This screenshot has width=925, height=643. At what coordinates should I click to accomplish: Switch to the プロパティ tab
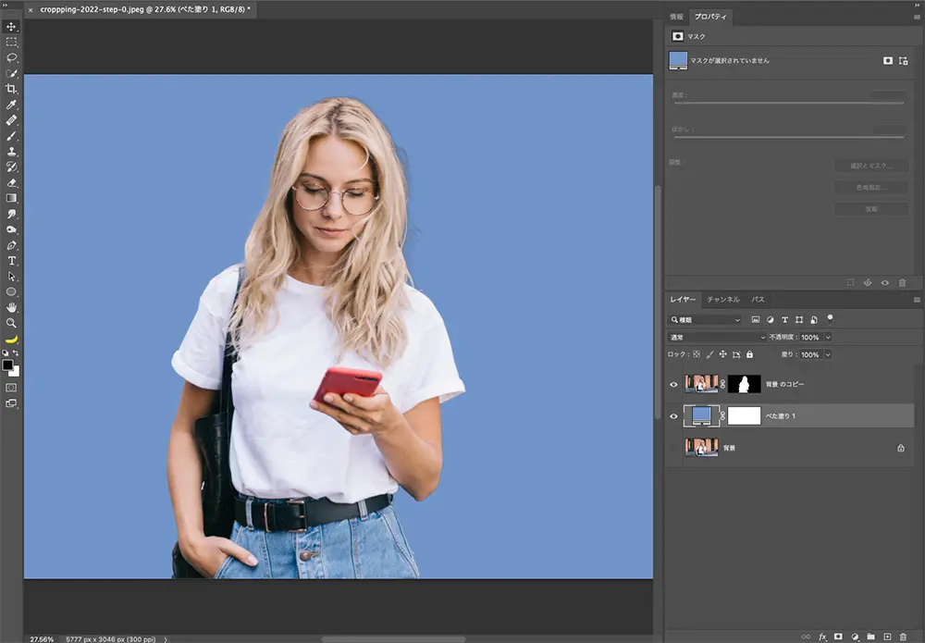[710, 17]
